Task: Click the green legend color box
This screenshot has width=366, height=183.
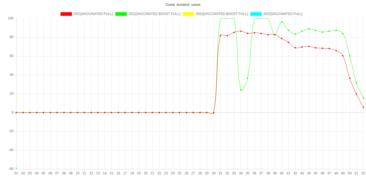Action: coord(121,14)
